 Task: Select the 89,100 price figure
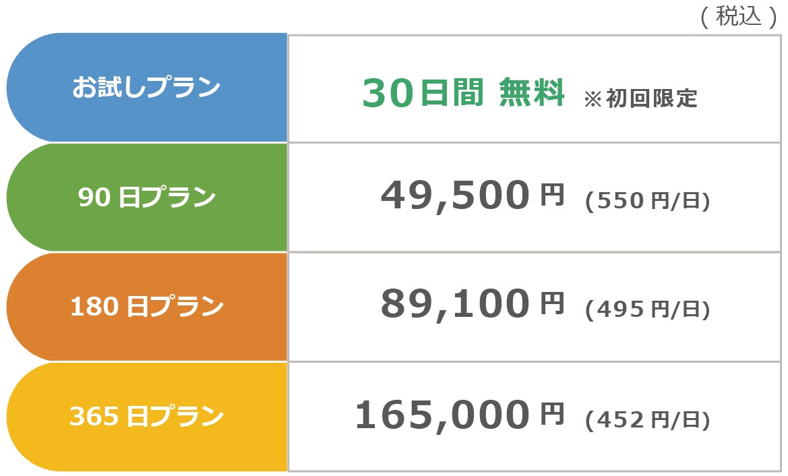455,305
